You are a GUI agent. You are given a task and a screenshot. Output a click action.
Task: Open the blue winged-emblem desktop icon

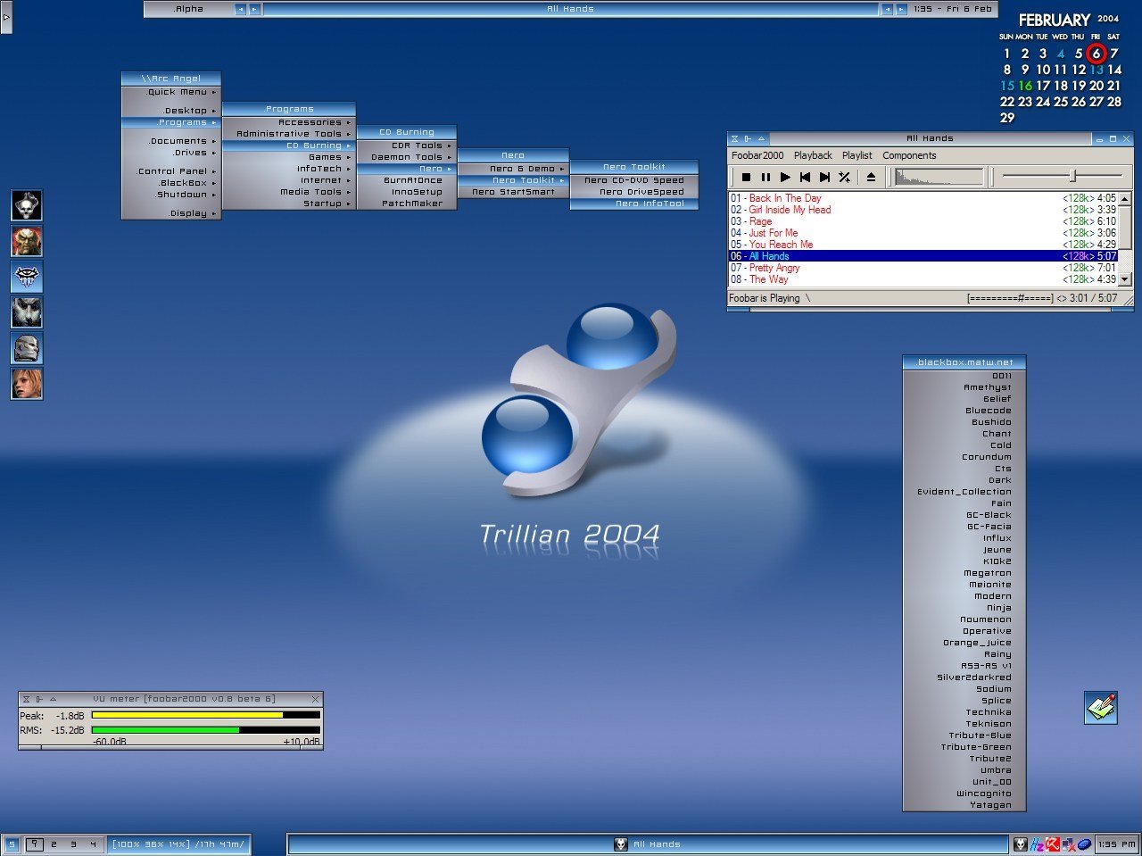tap(27, 277)
